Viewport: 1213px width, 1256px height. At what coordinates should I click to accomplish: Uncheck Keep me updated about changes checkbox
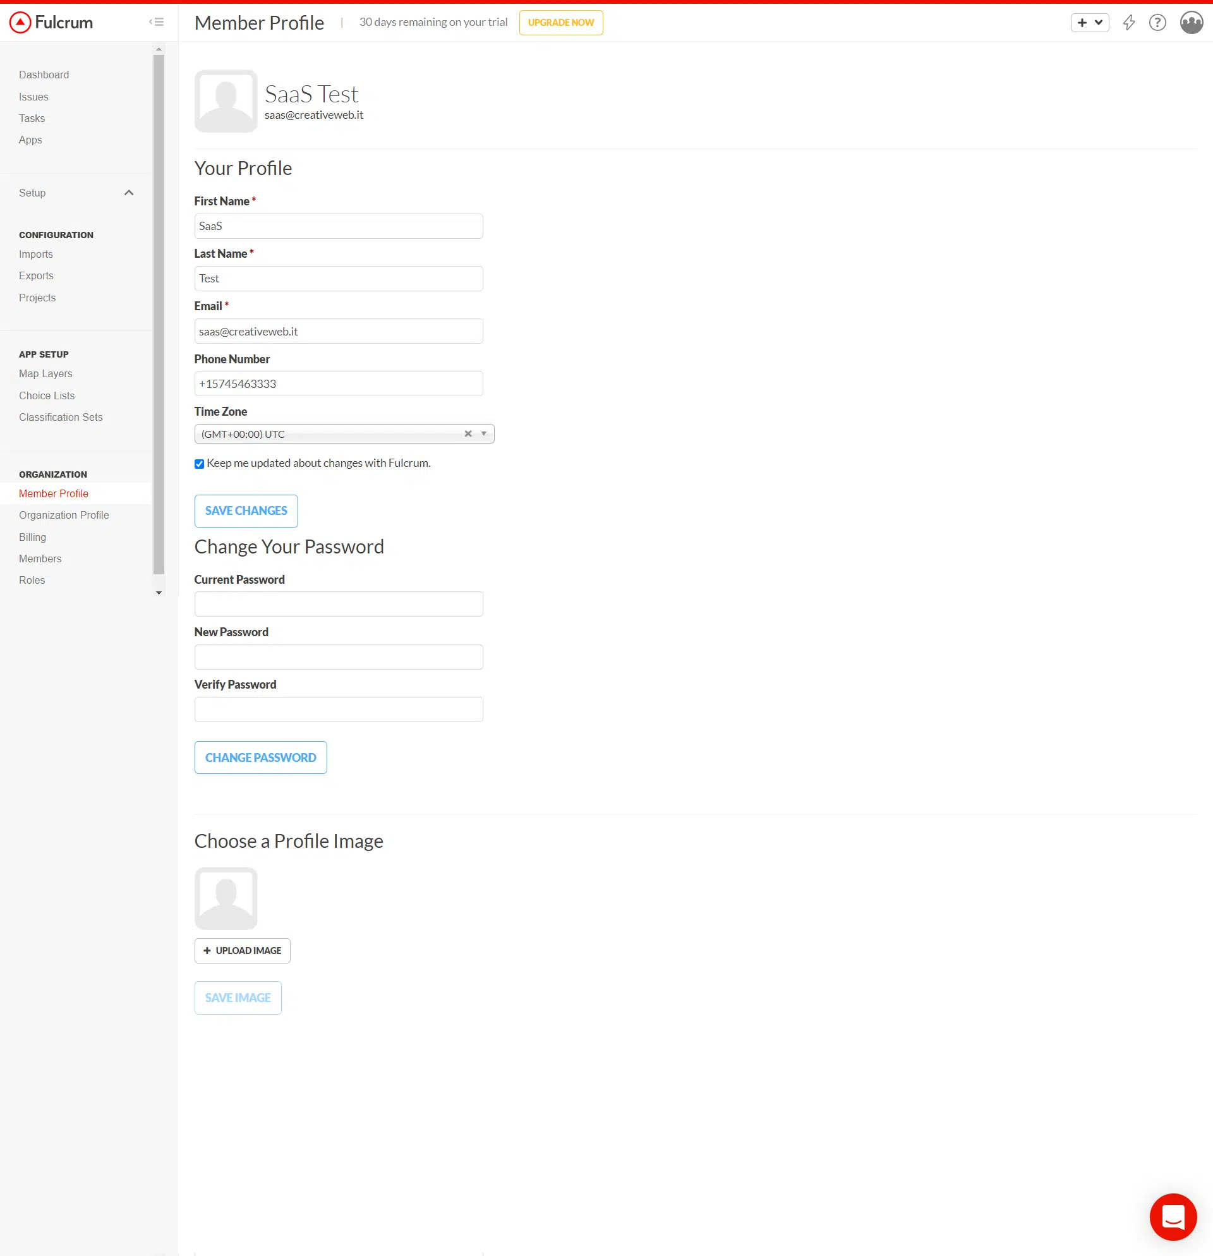point(199,464)
